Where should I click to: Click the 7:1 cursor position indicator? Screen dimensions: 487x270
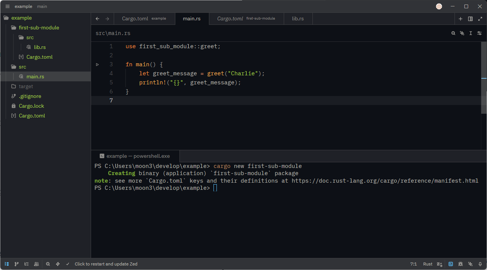coord(414,264)
